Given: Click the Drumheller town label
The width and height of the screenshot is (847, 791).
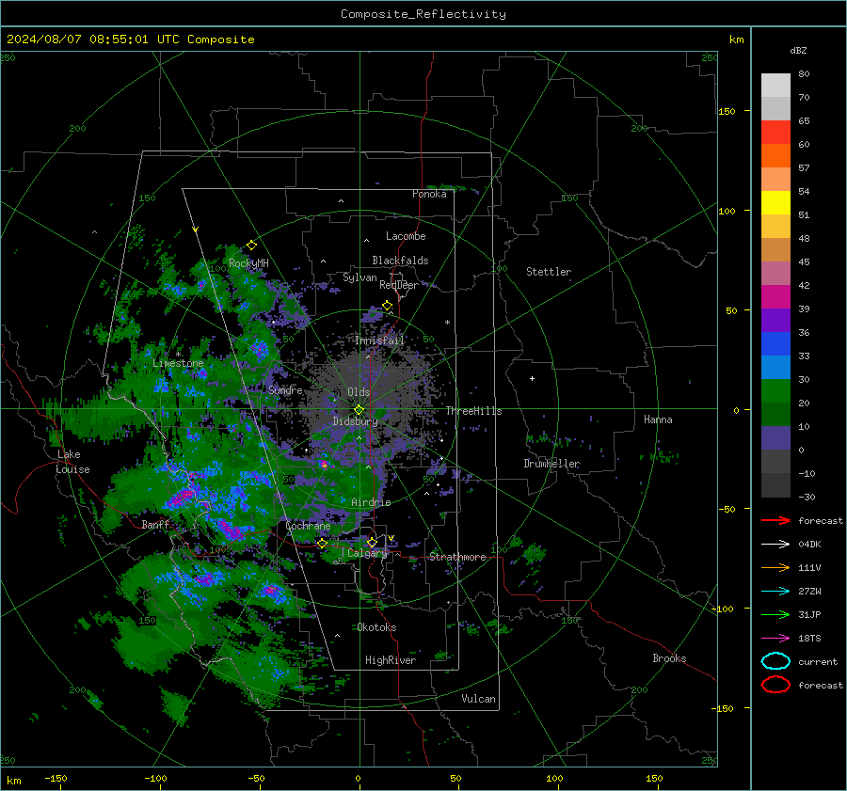Looking at the screenshot, I should click(x=551, y=464).
